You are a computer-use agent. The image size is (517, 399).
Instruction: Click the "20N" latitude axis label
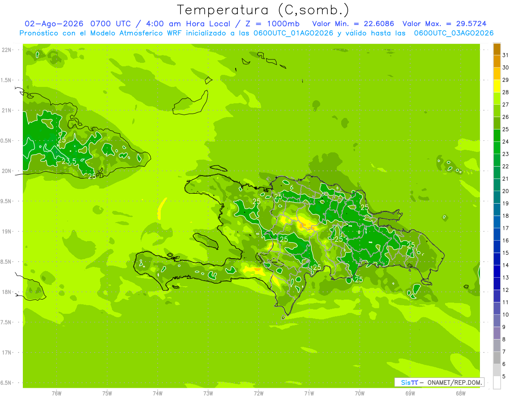tap(6, 171)
